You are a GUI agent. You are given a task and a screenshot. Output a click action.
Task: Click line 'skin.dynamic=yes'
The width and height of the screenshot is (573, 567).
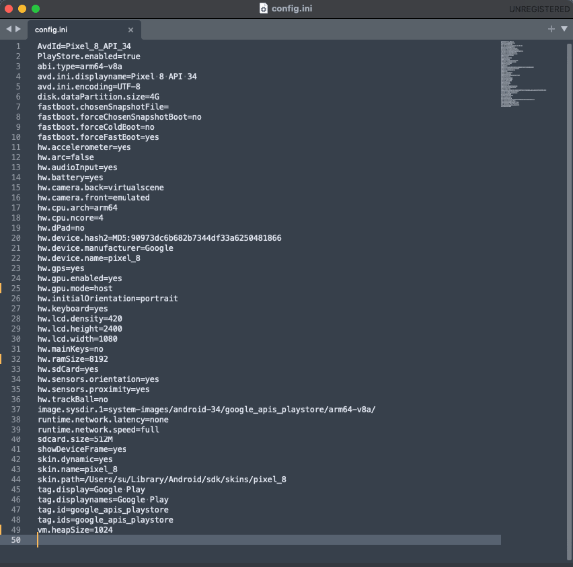(75, 459)
